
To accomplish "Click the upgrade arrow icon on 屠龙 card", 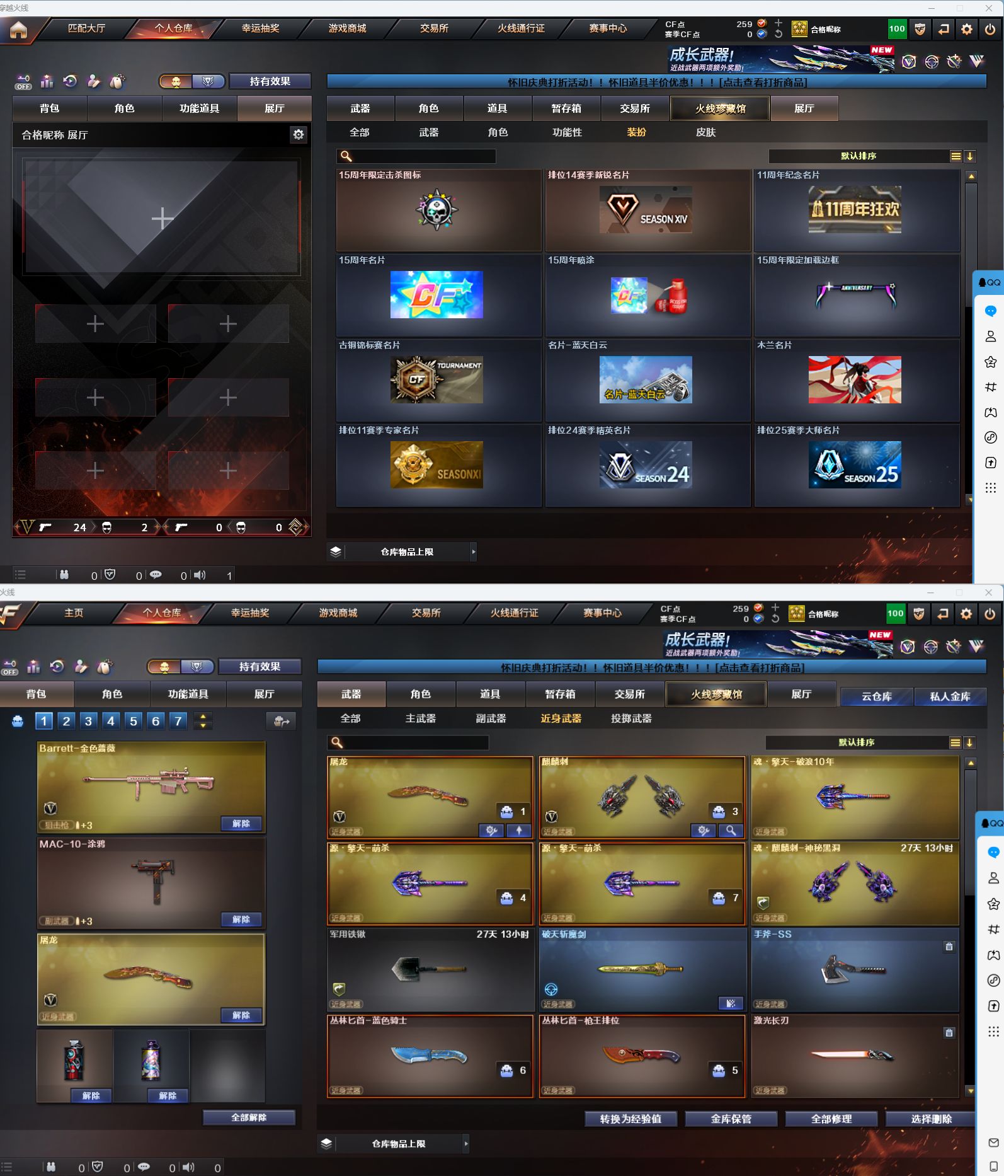I will click(x=518, y=831).
